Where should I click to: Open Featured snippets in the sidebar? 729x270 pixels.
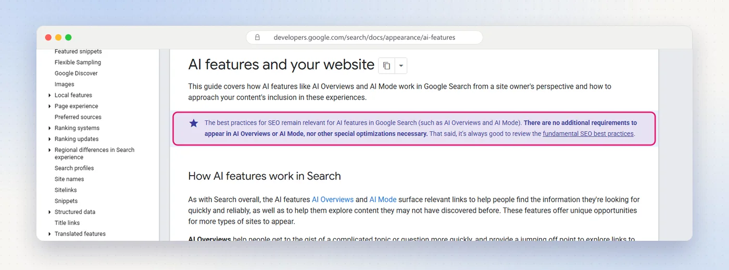(78, 52)
